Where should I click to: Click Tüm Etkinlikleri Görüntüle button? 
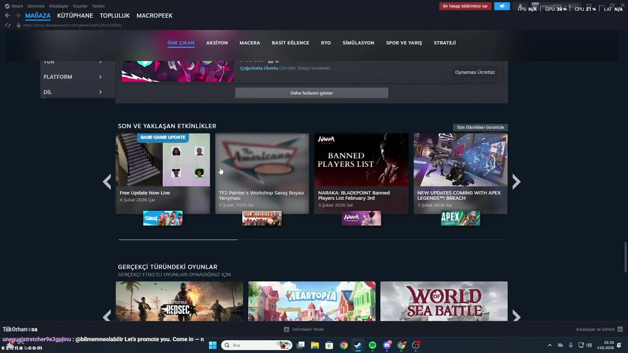click(x=480, y=127)
